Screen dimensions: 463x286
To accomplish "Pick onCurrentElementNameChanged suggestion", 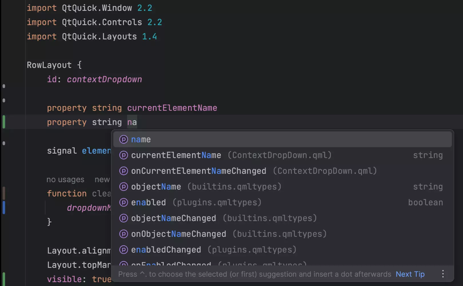I will pyautogui.click(x=199, y=171).
